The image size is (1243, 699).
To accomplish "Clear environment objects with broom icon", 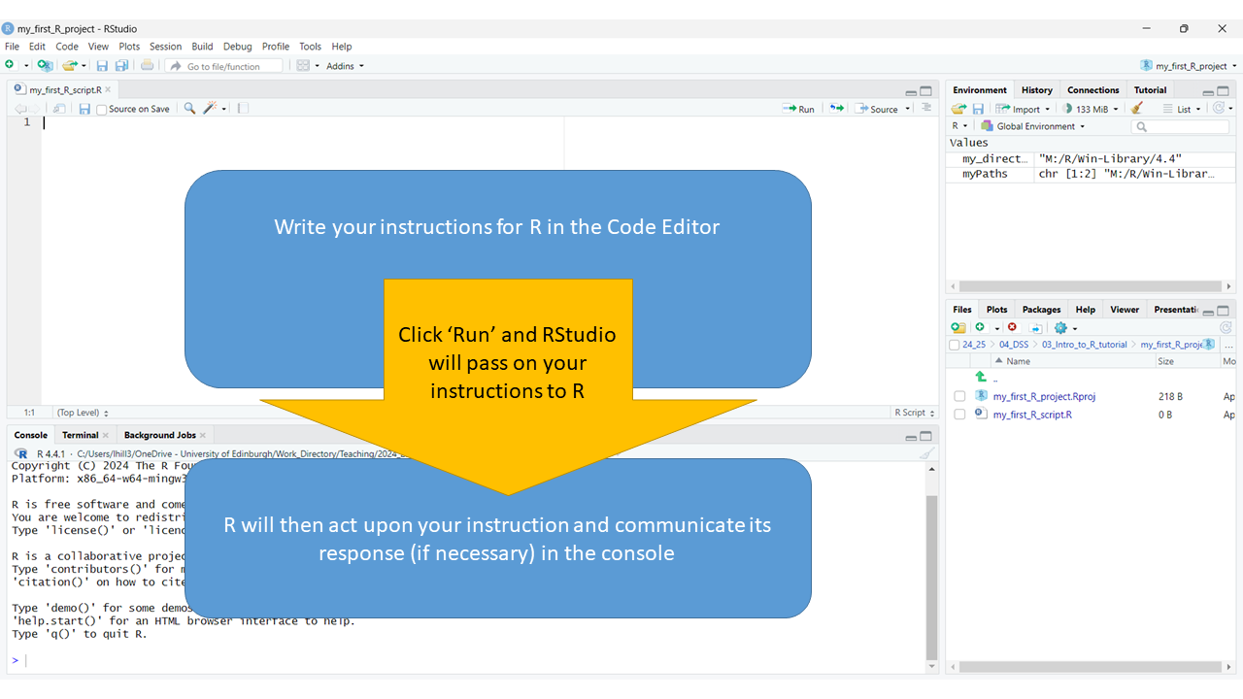I will click(x=1137, y=109).
